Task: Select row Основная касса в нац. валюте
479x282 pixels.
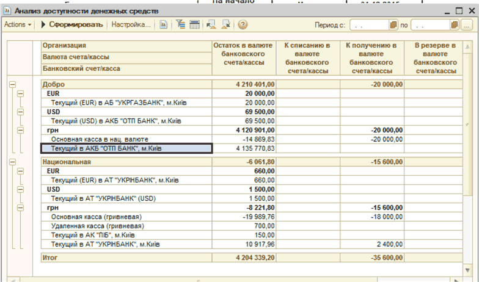Action: 99,139
